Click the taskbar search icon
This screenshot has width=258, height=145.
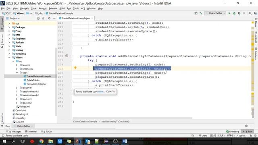click(x=14, y=141)
